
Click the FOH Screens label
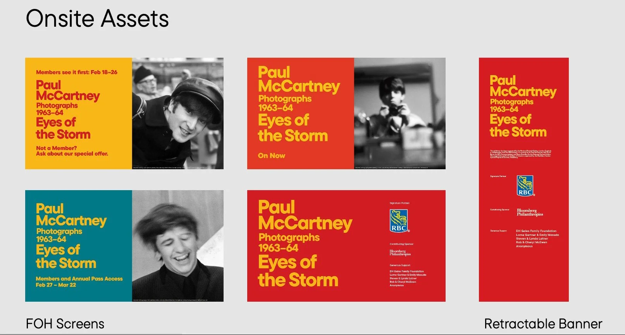pyautogui.click(x=65, y=323)
